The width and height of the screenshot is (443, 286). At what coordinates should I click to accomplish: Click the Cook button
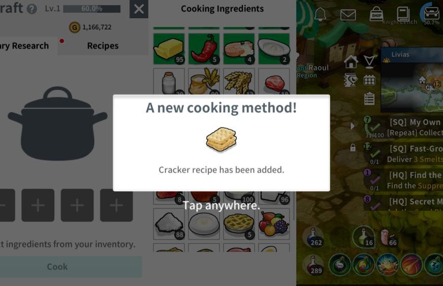pos(58,267)
